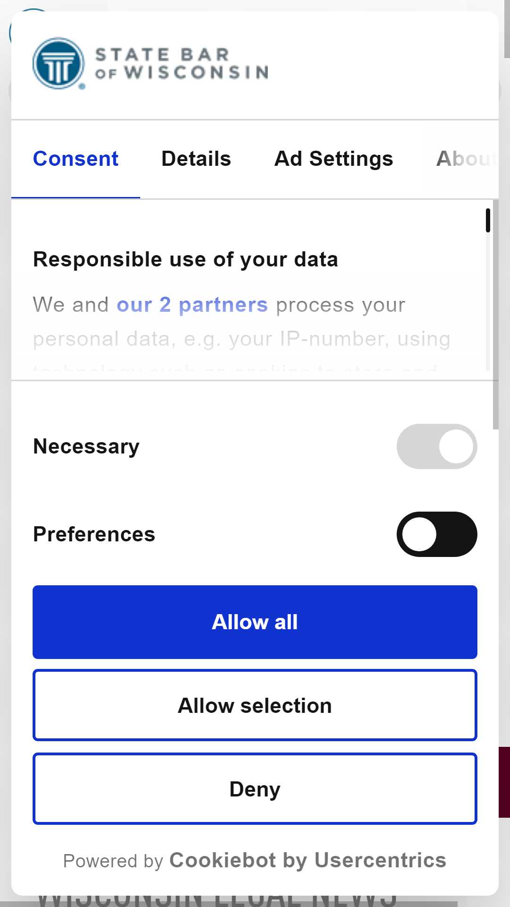510x907 pixels.
Task: Click the Preferences category label
Action: pos(94,534)
